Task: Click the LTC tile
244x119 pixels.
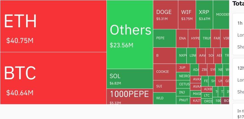Action: [207, 95]
